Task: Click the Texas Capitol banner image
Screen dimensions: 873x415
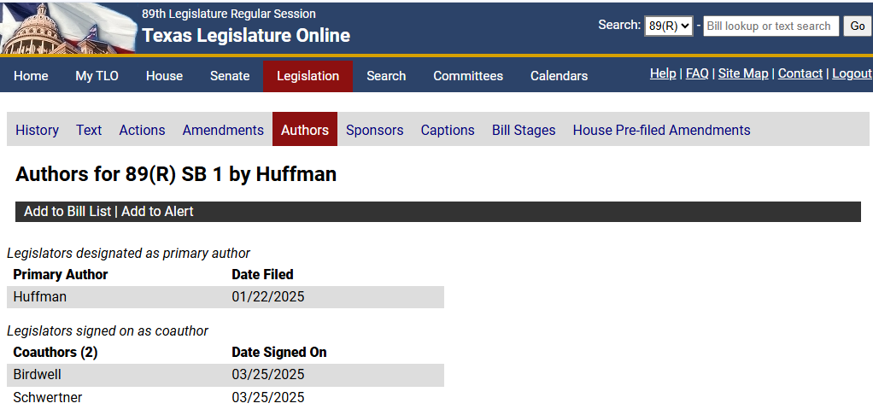Action: pos(68,27)
